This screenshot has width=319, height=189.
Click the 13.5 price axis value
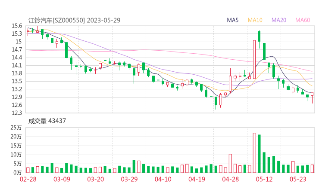pos(17,81)
